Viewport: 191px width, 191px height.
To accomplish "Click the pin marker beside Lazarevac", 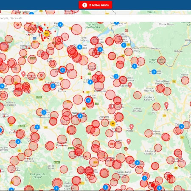I will 23,74.
